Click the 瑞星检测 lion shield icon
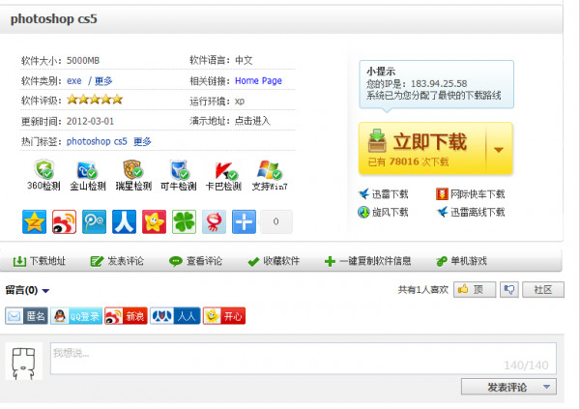The image size is (580, 409). pos(132,169)
